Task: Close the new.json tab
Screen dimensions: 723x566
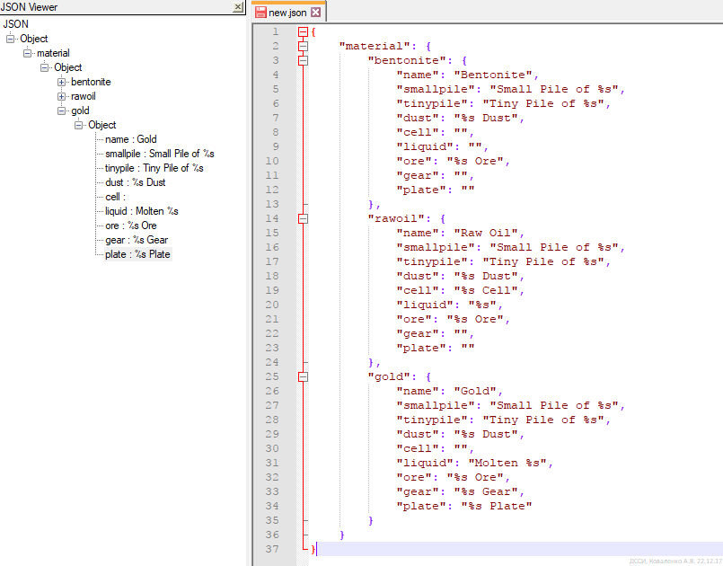Action: (x=315, y=13)
